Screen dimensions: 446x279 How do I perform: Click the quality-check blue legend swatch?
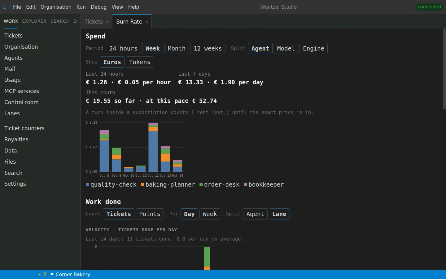(x=87, y=185)
